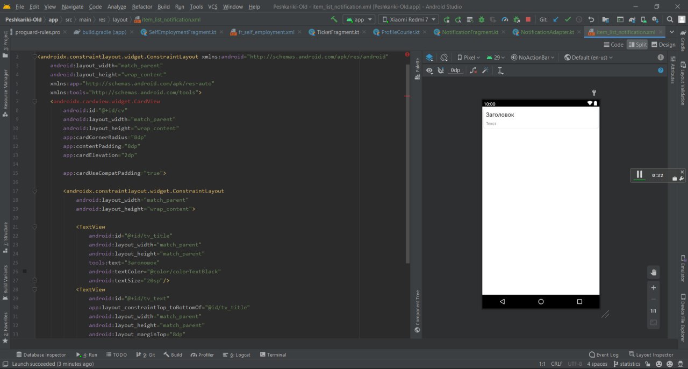The image size is (688, 369).
Task: Toggle preview orientation rotate icon
Action: point(444,58)
